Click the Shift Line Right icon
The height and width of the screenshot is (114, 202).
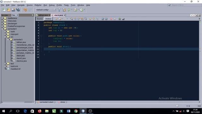pyautogui.click(x=106, y=19)
